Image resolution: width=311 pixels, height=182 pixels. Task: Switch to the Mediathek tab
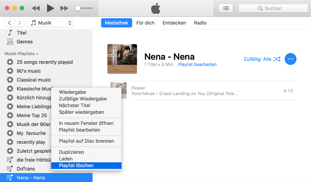(116, 23)
